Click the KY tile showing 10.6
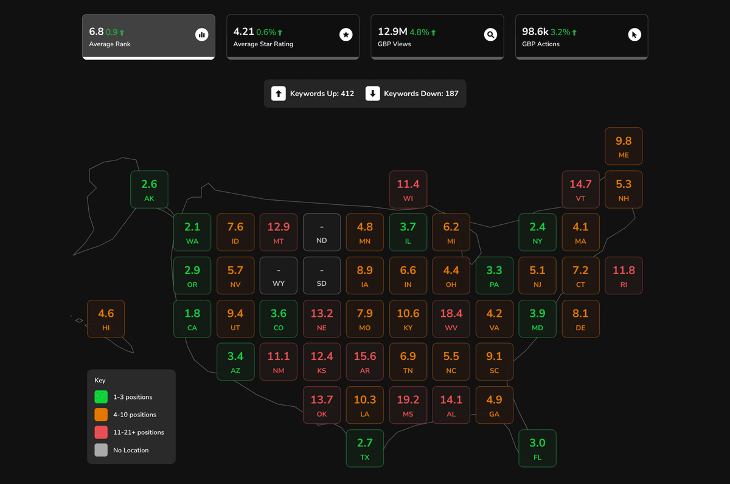Image resolution: width=730 pixels, height=484 pixels. (408, 319)
